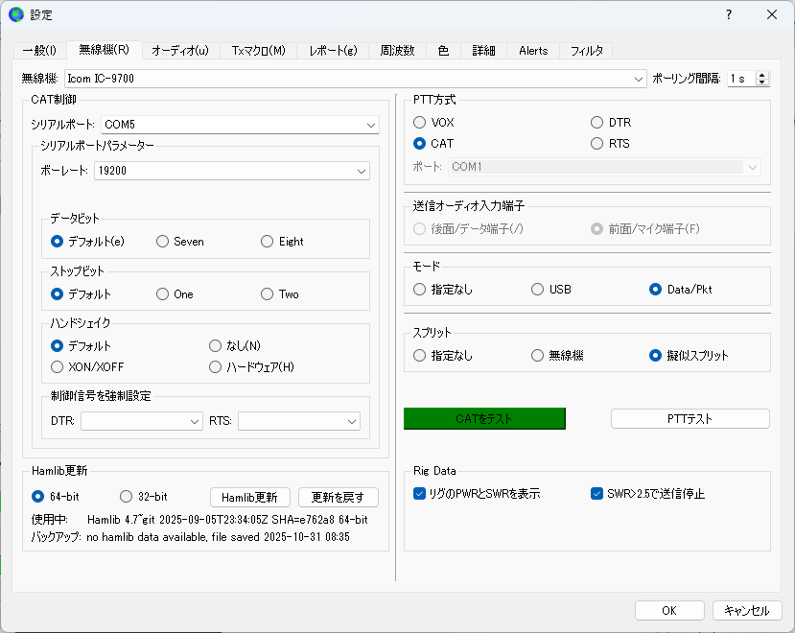The height and width of the screenshot is (633, 795).
Task: Select XON/XOFF handshake option
Action: tap(87, 366)
